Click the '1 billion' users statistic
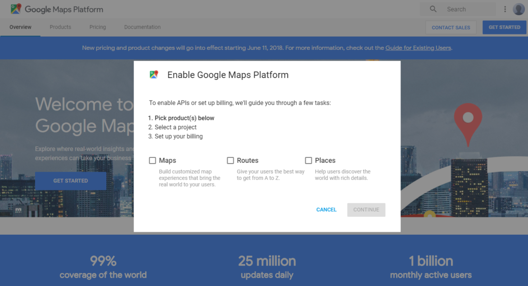The height and width of the screenshot is (286, 528). click(431, 261)
